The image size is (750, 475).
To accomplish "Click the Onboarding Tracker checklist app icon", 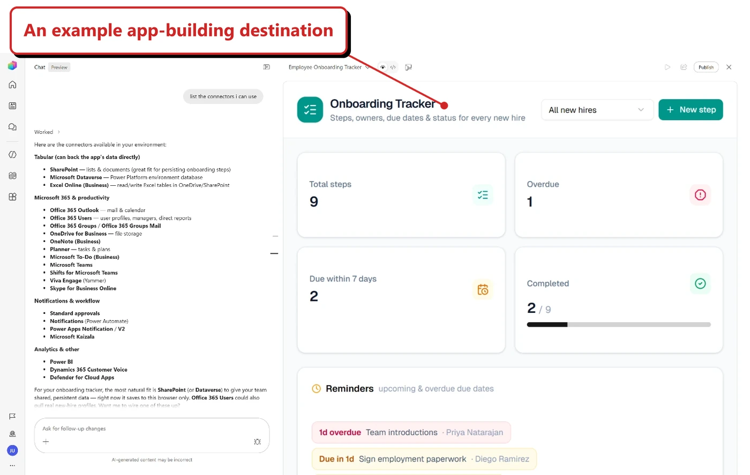I will [310, 110].
